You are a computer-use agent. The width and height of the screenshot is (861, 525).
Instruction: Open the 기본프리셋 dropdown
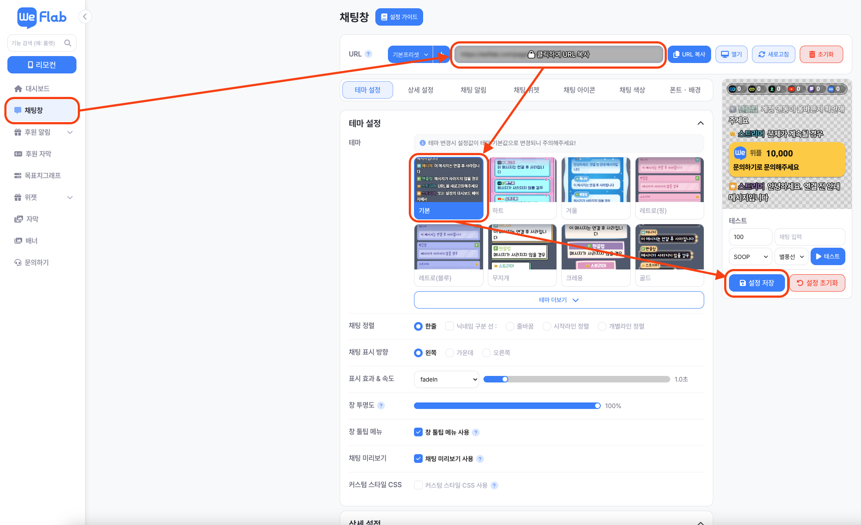pyautogui.click(x=410, y=54)
